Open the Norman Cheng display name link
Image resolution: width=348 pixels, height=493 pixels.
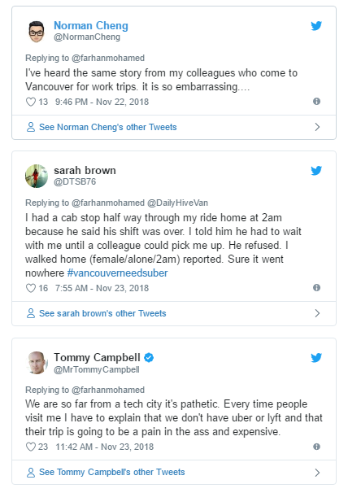pyautogui.click(x=91, y=25)
